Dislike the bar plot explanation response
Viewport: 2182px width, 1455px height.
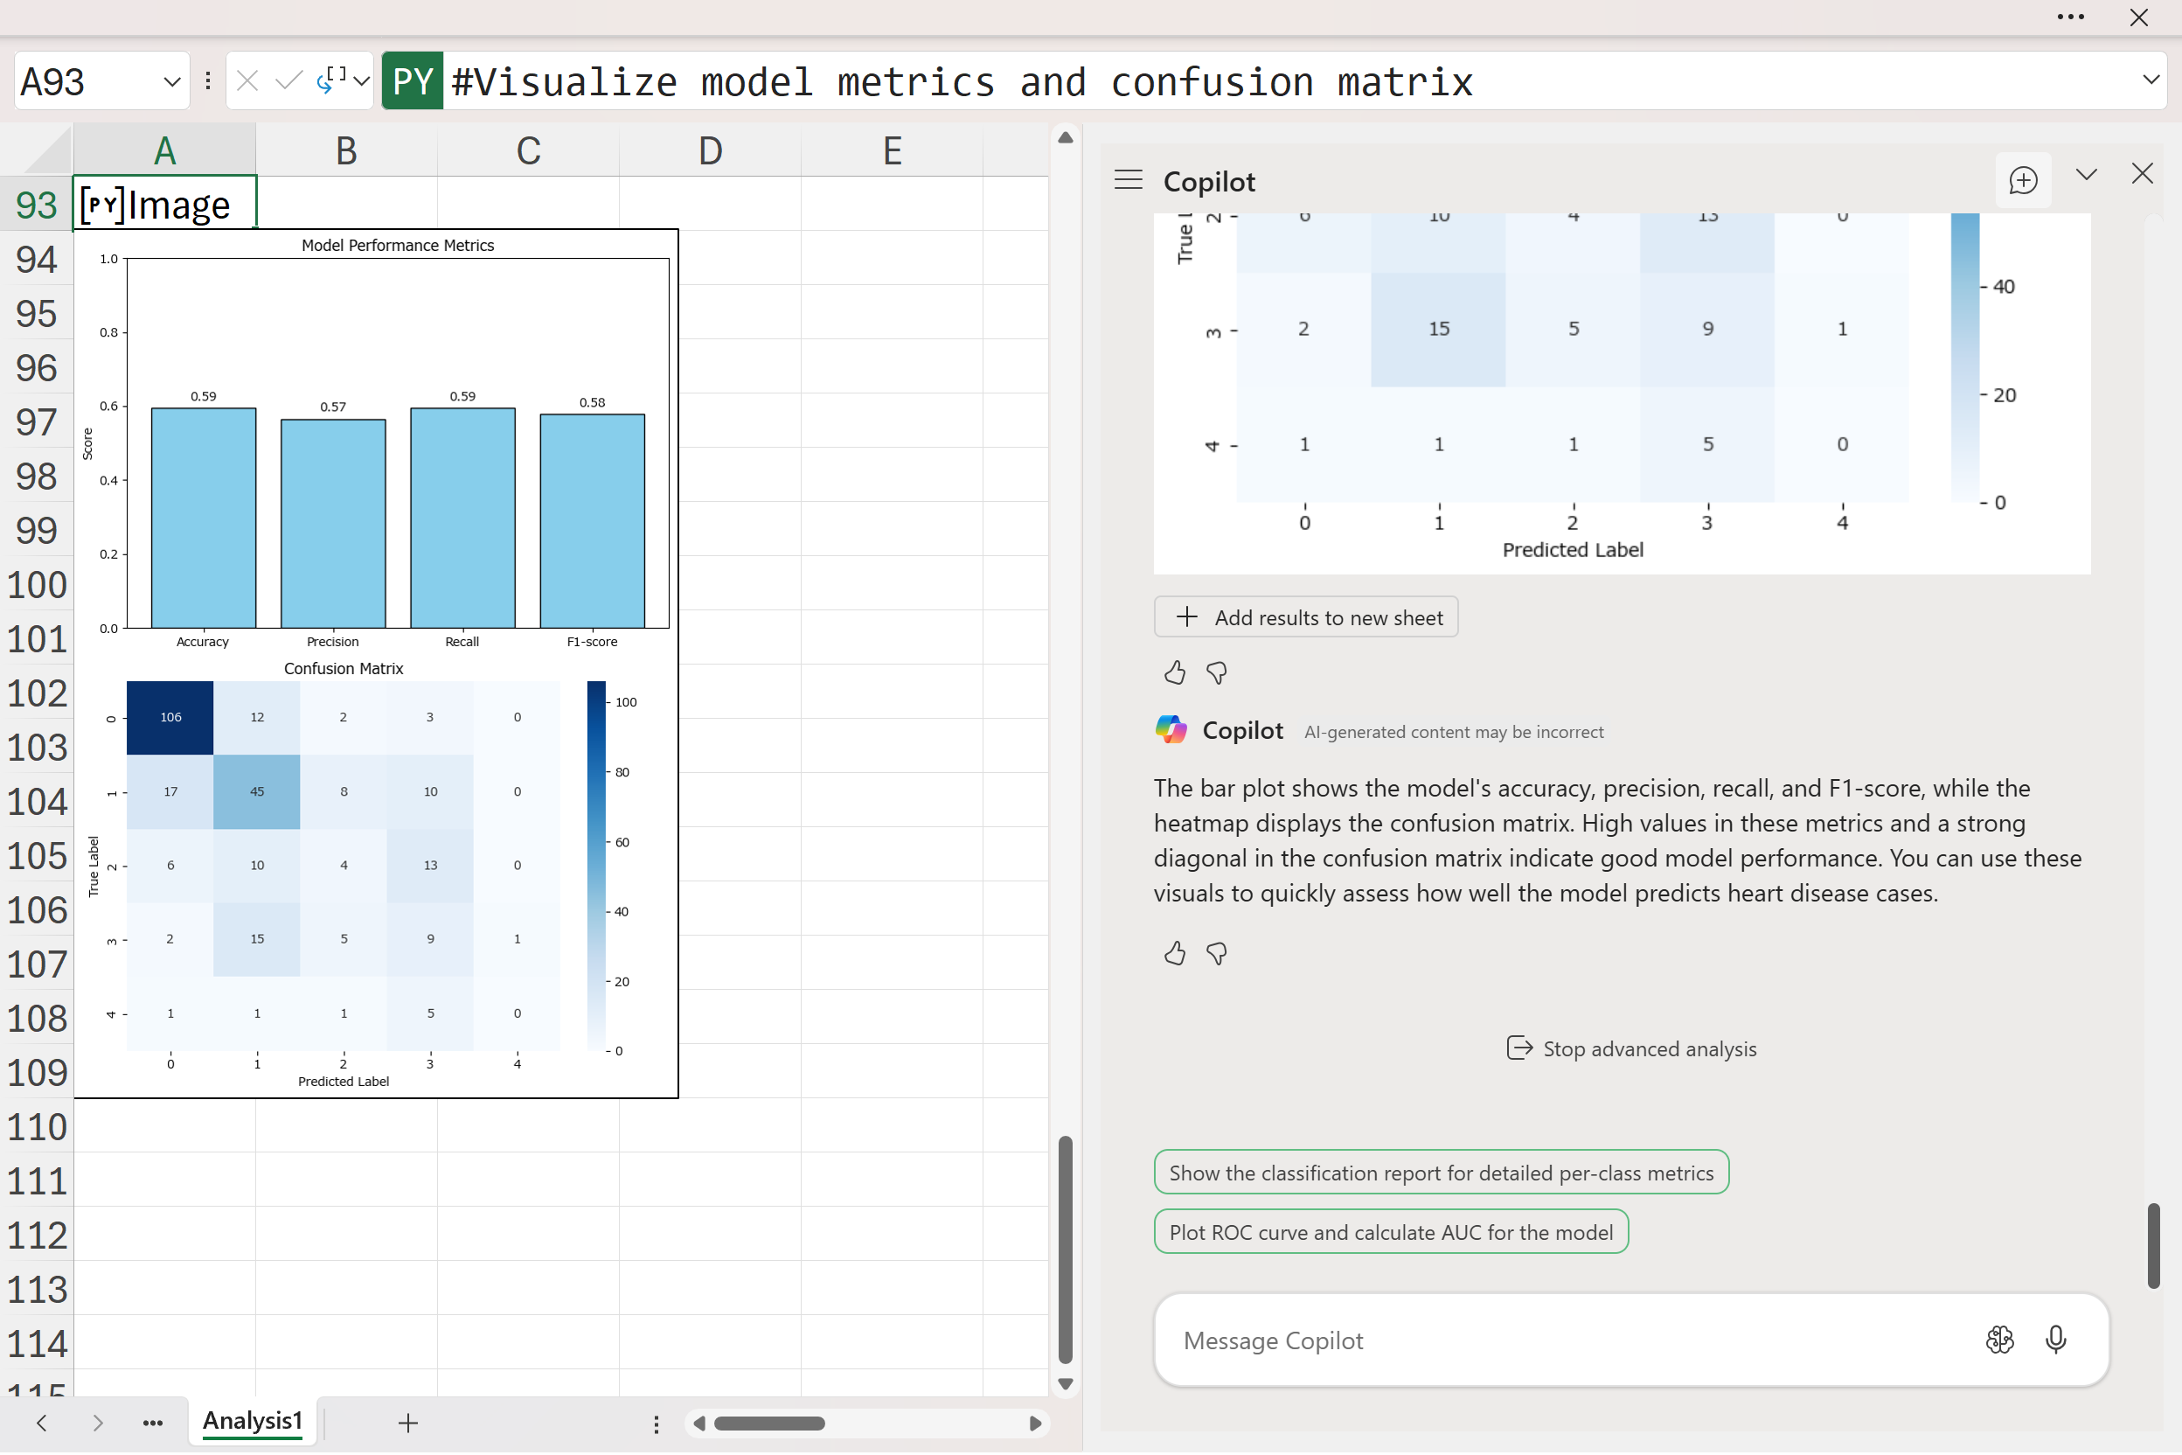1216,953
